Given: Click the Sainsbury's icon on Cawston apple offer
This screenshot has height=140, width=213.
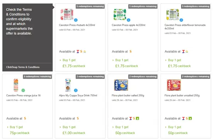Looking at the screenshot, I should (131, 51).
